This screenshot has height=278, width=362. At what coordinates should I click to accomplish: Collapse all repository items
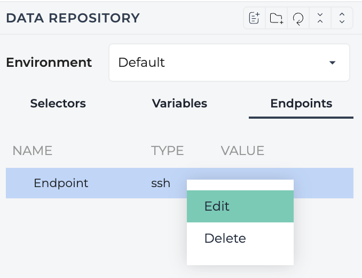coord(320,18)
